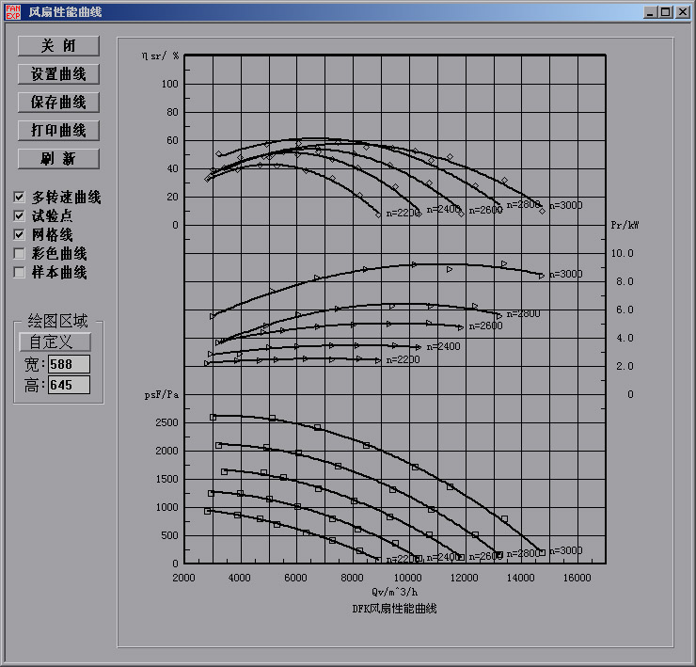
Task: Click the n=2200 label on efficiency curve
Action: (402, 213)
